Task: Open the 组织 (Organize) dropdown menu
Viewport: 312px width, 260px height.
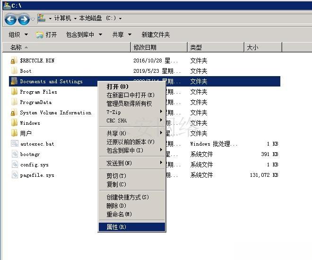Action: [x=18, y=35]
